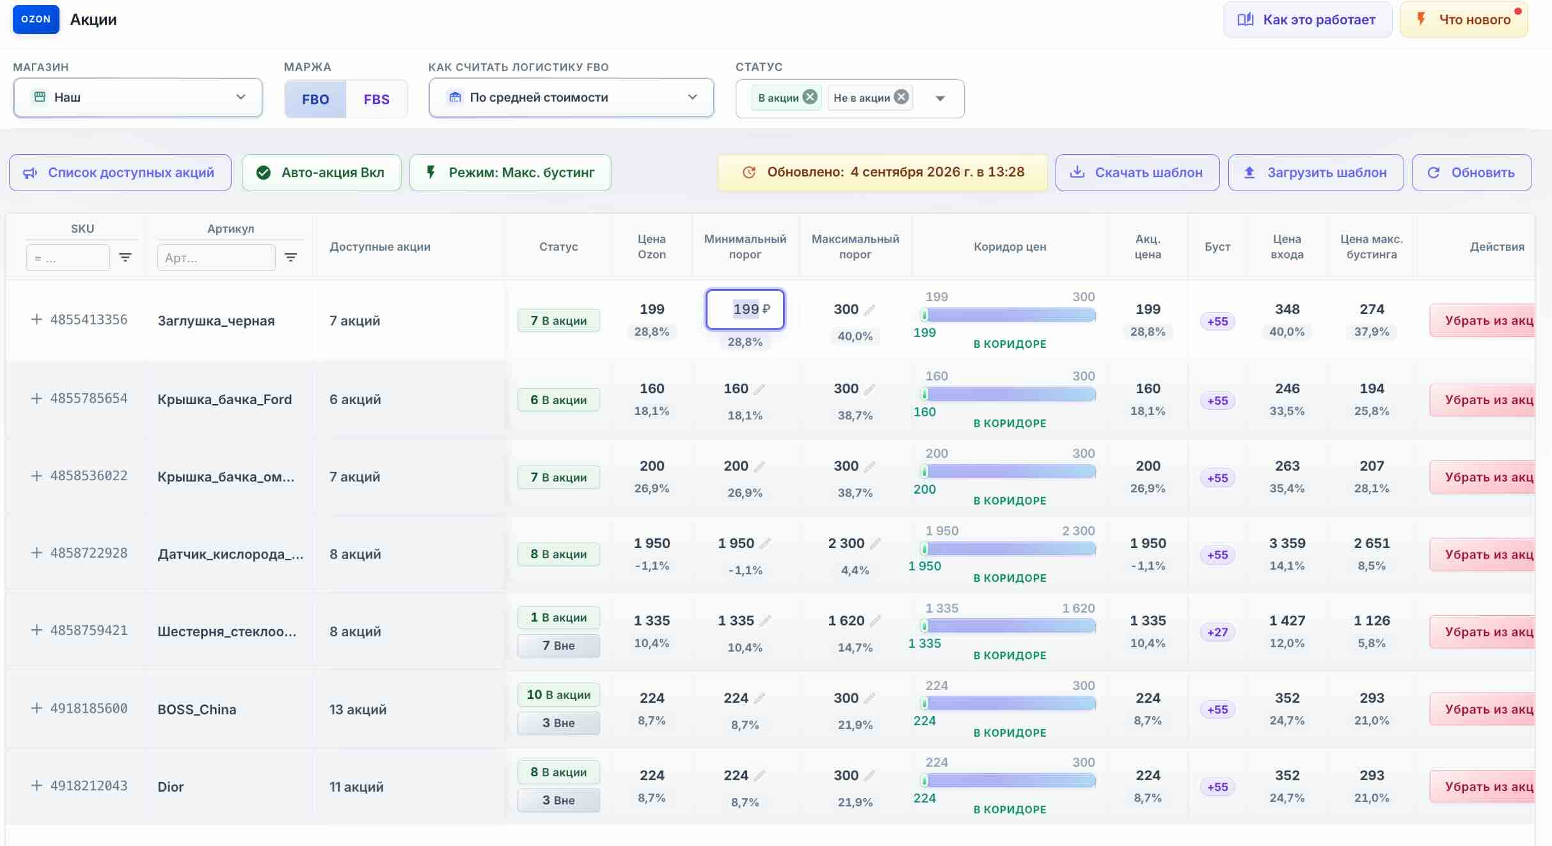Click the +27 boost badge
Image resolution: width=1552 pixels, height=846 pixels.
point(1217,632)
